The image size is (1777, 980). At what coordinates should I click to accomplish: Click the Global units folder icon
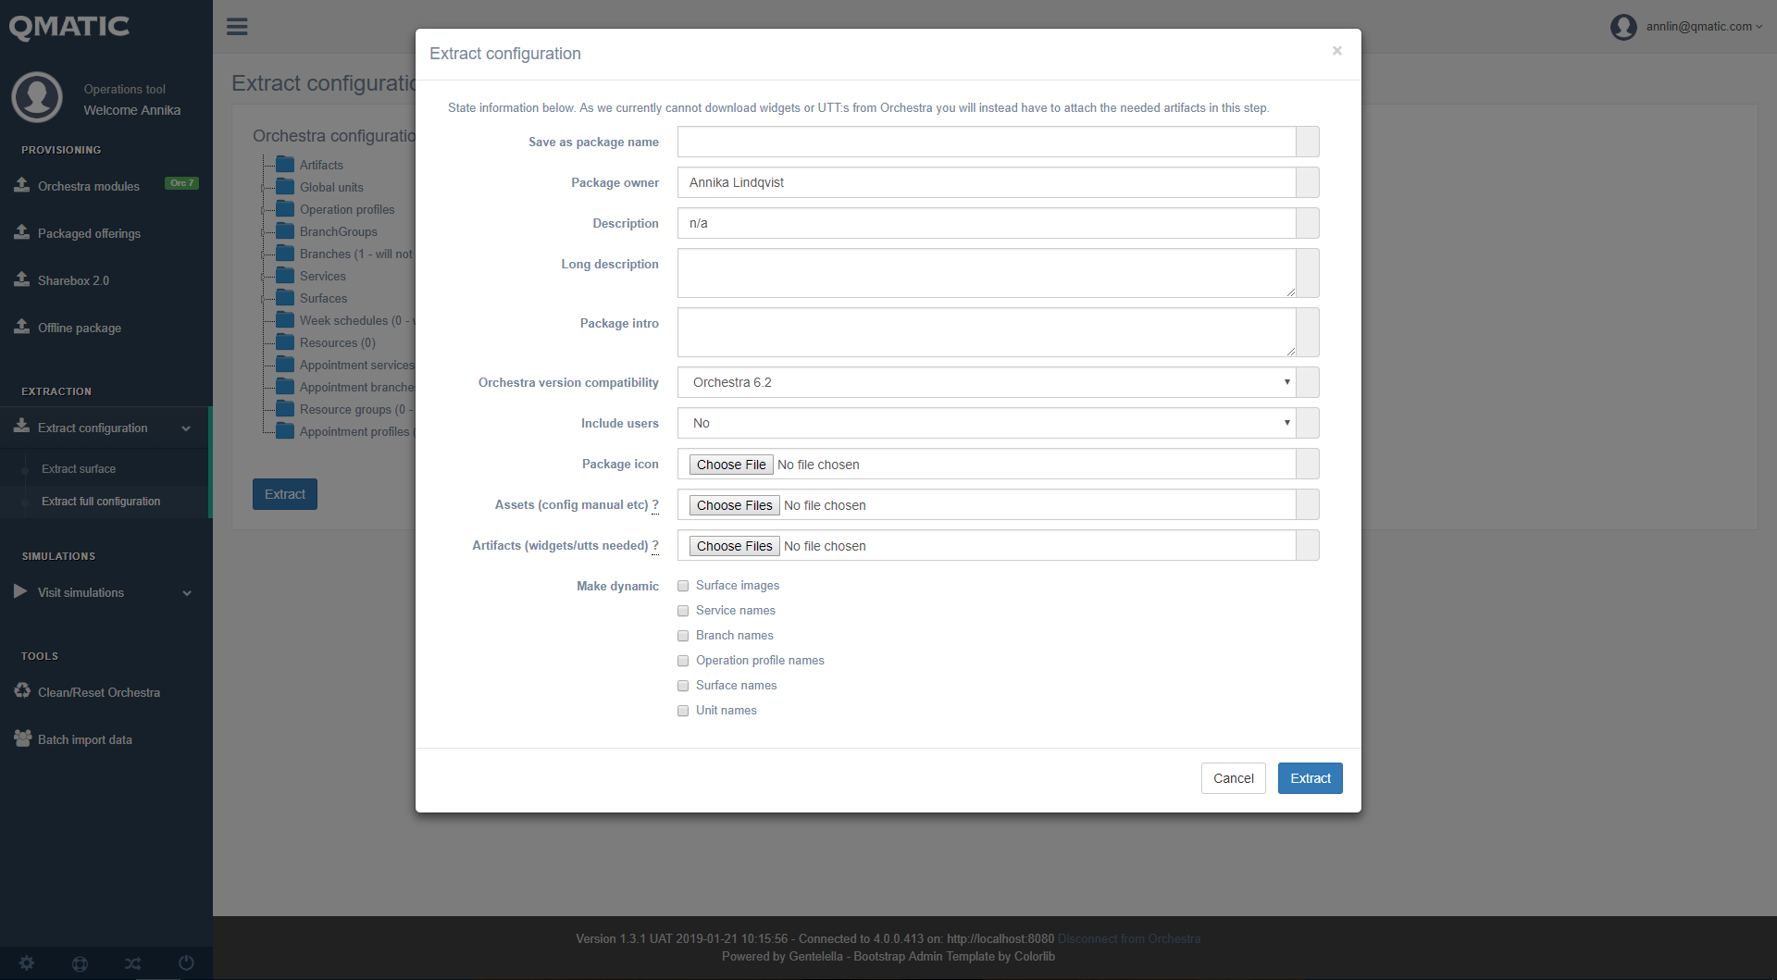pyautogui.click(x=285, y=187)
